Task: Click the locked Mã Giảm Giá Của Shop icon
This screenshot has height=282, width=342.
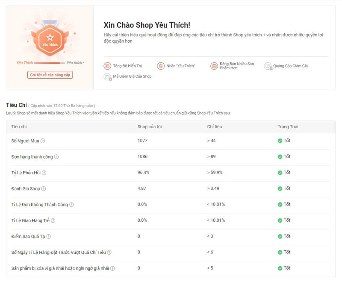Action: pos(107,76)
